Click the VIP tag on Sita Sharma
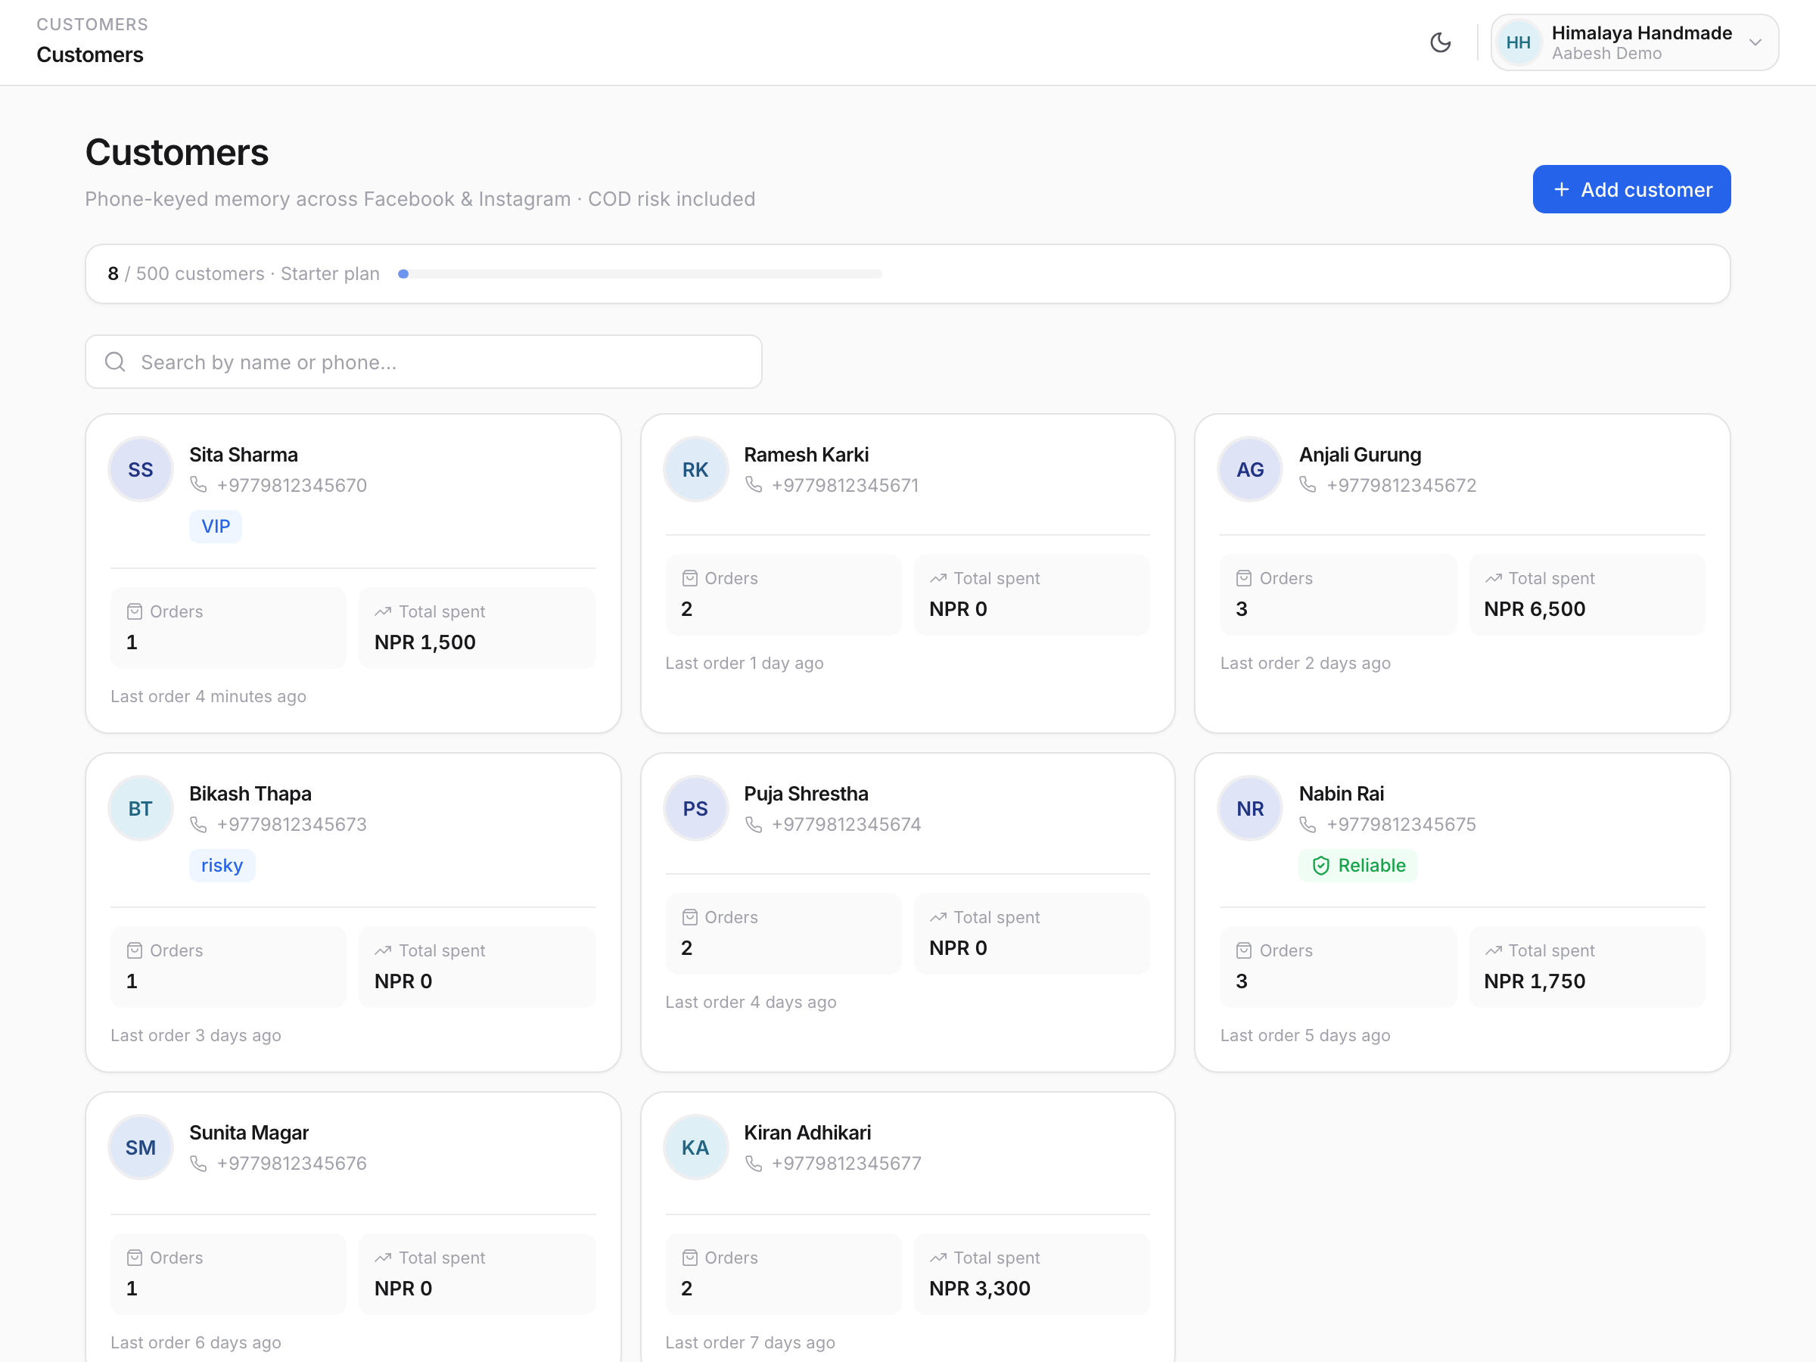1816x1362 pixels. click(216, 526)
